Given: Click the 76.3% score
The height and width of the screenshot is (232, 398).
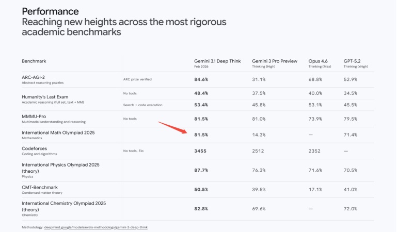Looking at the screenshot, I should coord(259,170).
